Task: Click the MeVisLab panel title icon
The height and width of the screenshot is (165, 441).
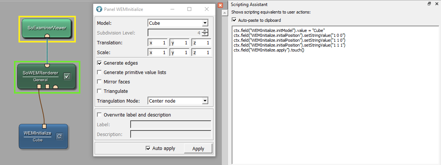Action: tap(99, 9)
